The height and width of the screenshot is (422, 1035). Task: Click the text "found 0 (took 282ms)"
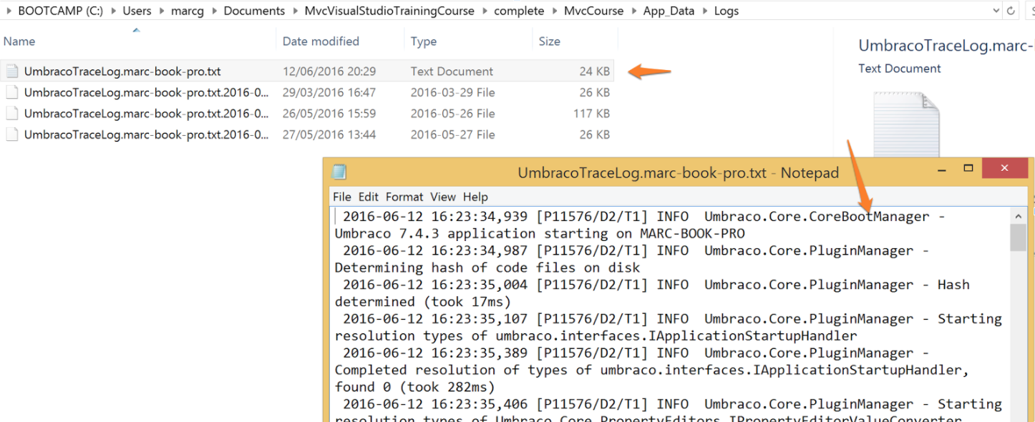point(415,387)
